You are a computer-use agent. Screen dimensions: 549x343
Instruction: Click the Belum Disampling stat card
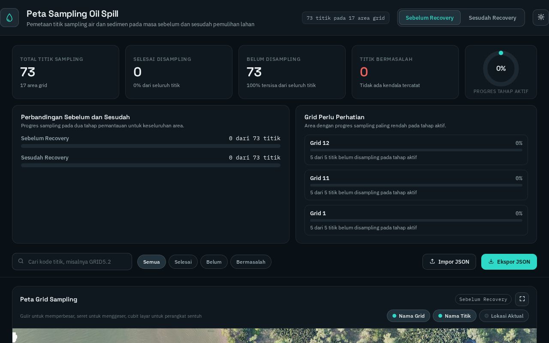[x=292, y=72]
